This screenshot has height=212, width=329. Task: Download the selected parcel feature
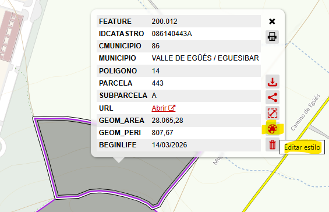(273, 82)
